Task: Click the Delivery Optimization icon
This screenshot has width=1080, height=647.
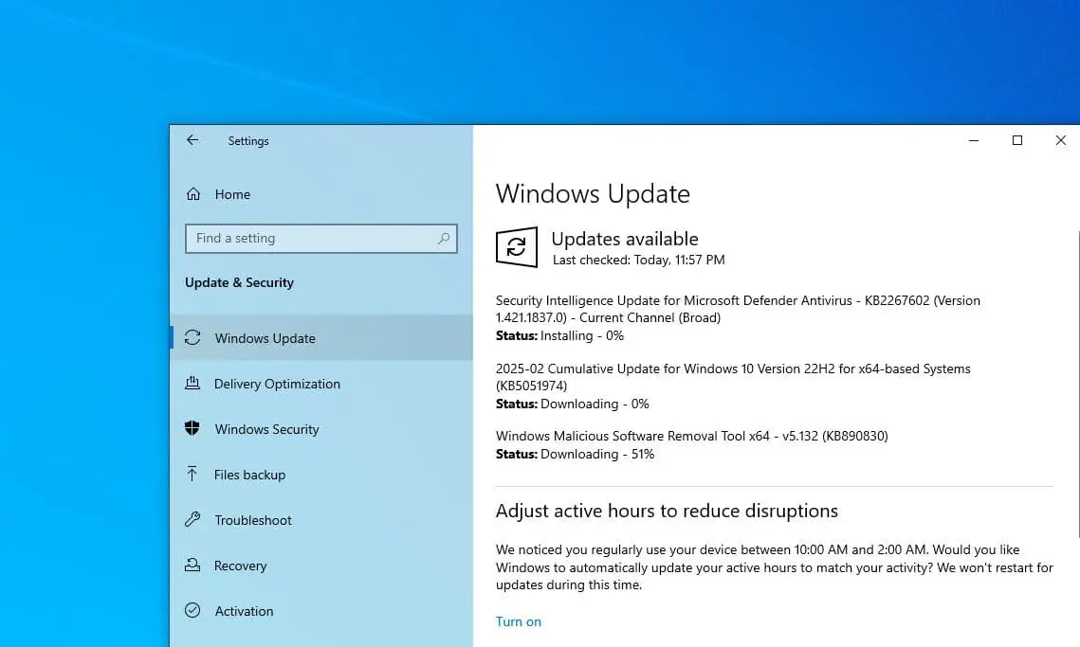Action: (192, 384)
